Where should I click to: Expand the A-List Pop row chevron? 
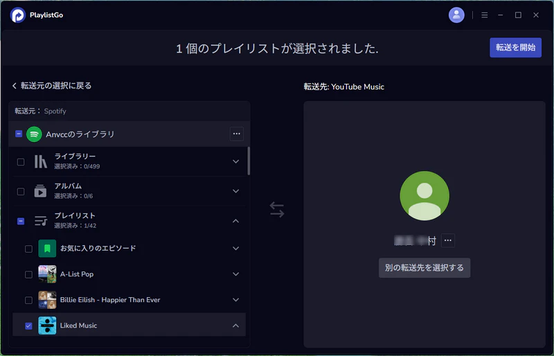pos(235,274)
